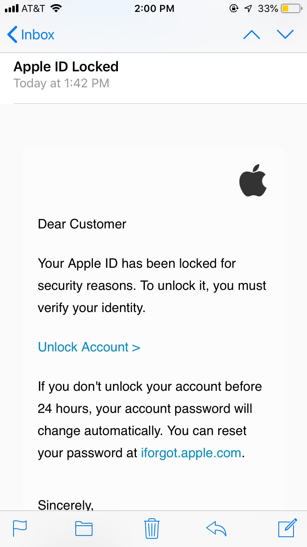Tap the Apple ID Locked subject line
This screenshot has height=547, width=307.
[66, 66]
